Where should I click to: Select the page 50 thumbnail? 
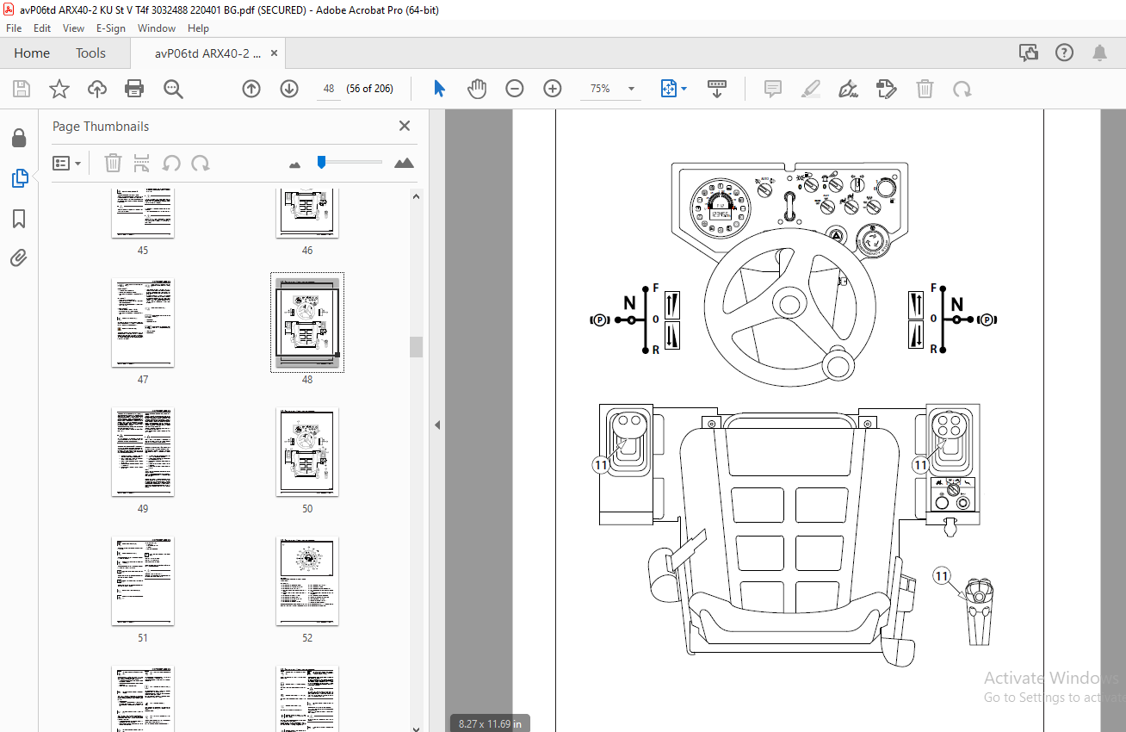tap(307, 452)
